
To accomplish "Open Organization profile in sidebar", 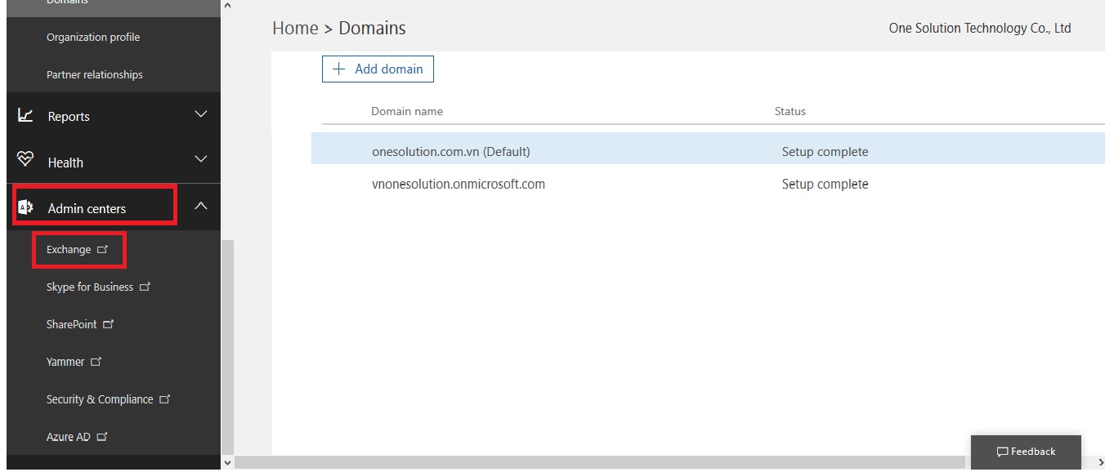I will [x=93, y=37].
